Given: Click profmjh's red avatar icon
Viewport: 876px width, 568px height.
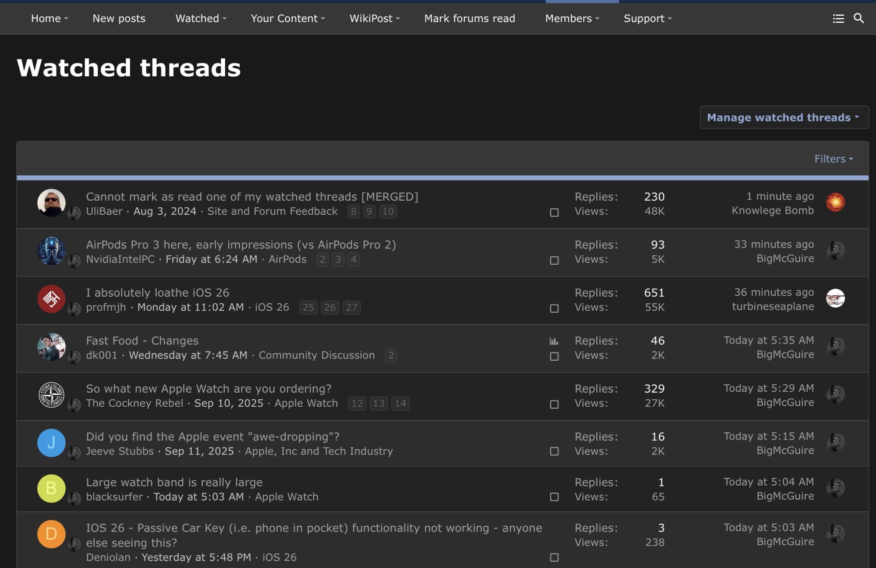Looking at the screenshot, I should tap(51, 299).
